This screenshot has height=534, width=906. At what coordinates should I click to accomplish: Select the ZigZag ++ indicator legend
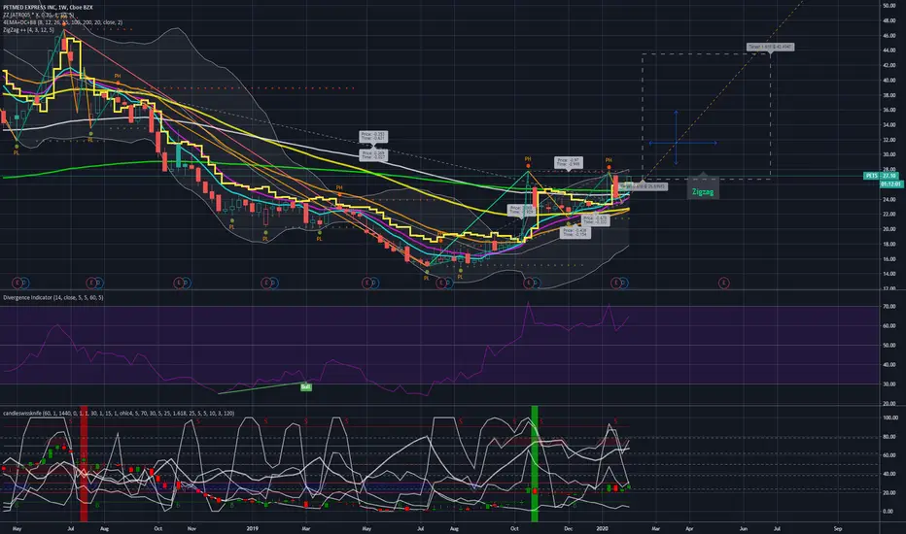click(28, 29)
